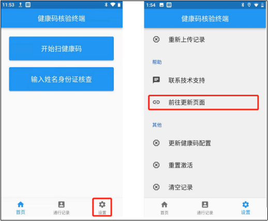
Task: Select 更新健康码配置 option
Action: (190, 143)
